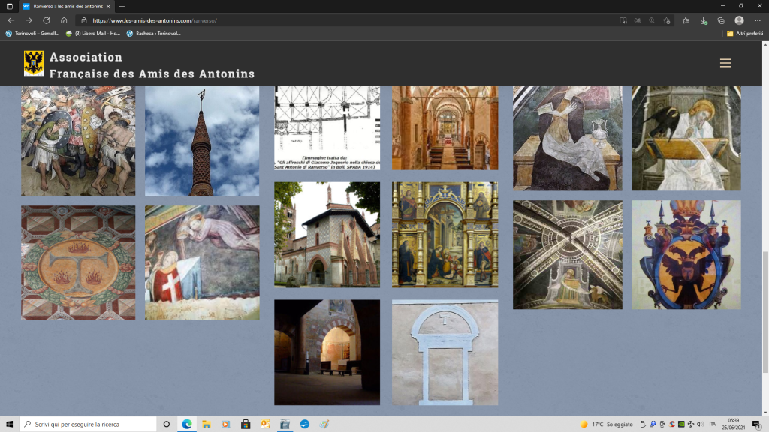
Task: Select the Ranverso les amis des antonins tab
Action: coord(66,6)
